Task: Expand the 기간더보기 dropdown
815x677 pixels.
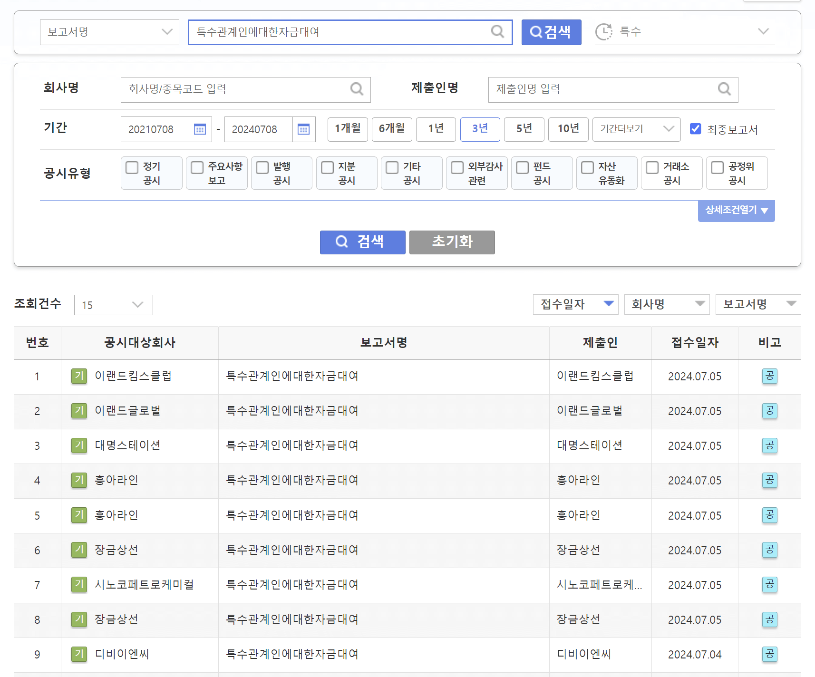Action: [636, 129]
